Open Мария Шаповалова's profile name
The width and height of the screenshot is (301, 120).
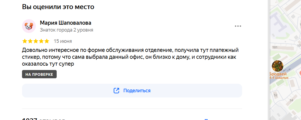pyautogui.click(x=66, y=23)
